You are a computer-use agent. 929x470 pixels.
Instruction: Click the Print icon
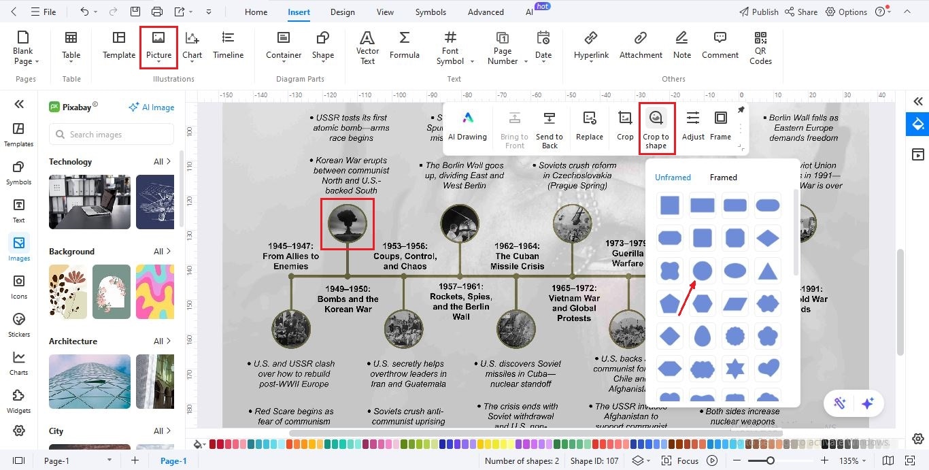coord(157,12)
